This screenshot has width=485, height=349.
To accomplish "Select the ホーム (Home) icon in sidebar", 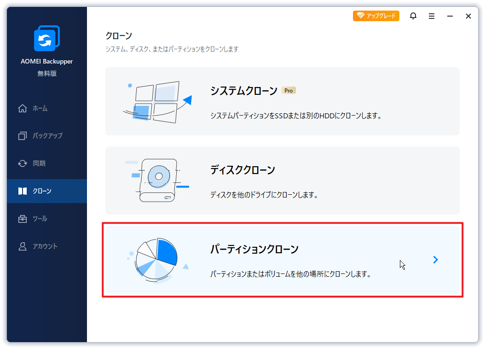I will [22, 108].
